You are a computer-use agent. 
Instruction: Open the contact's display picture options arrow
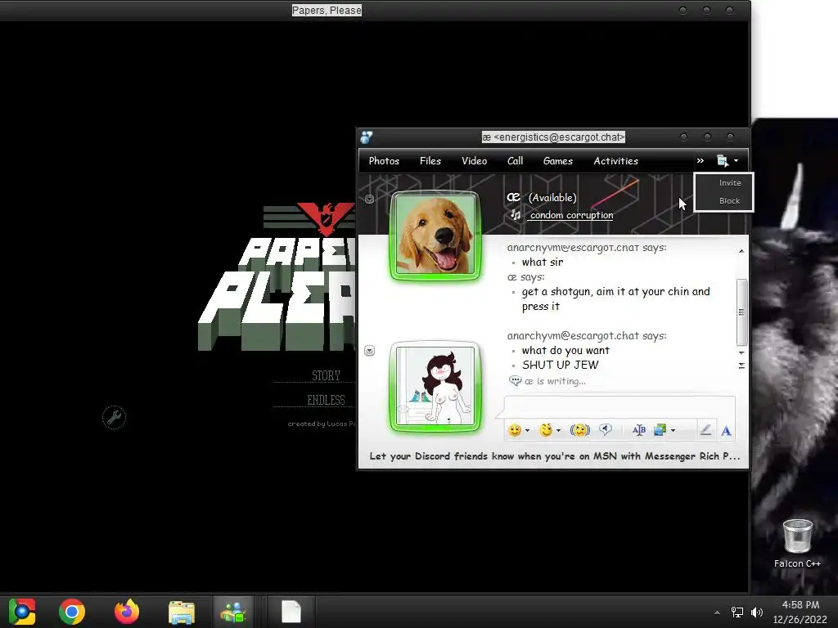(x=369, y=199)
